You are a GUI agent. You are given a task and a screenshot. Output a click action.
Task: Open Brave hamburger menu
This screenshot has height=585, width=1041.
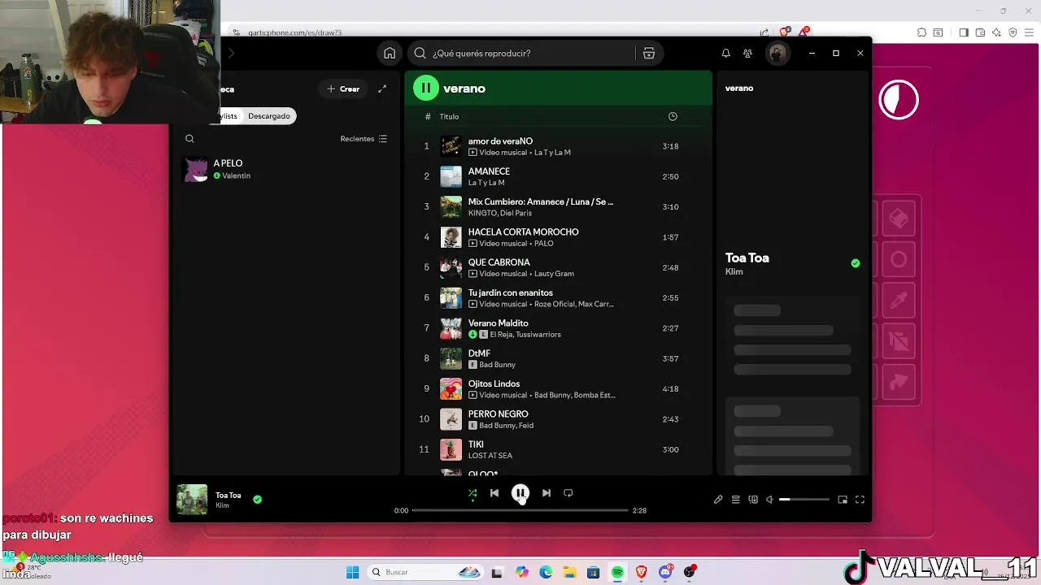pyautogui.click(x=1030, y=32)
